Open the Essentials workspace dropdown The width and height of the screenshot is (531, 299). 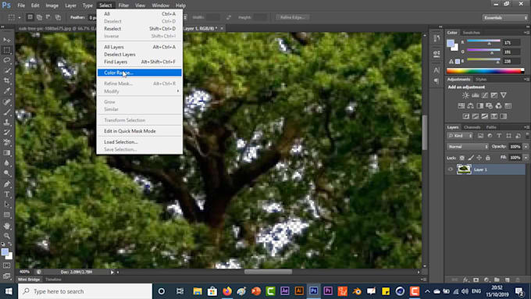tap(505, 18)
